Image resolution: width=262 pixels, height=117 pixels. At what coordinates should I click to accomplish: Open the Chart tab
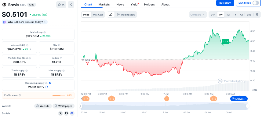pos(88,5)
